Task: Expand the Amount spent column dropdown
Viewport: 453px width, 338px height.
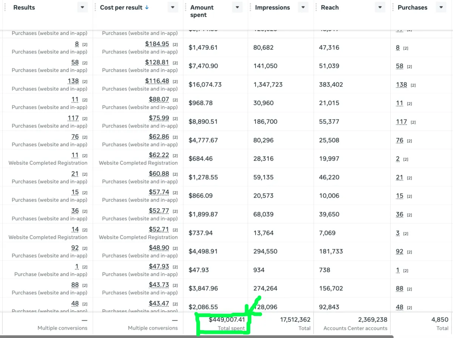Action: point(237,8)
